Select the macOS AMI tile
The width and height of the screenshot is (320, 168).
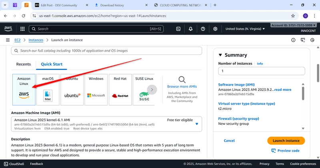point(48,90)
